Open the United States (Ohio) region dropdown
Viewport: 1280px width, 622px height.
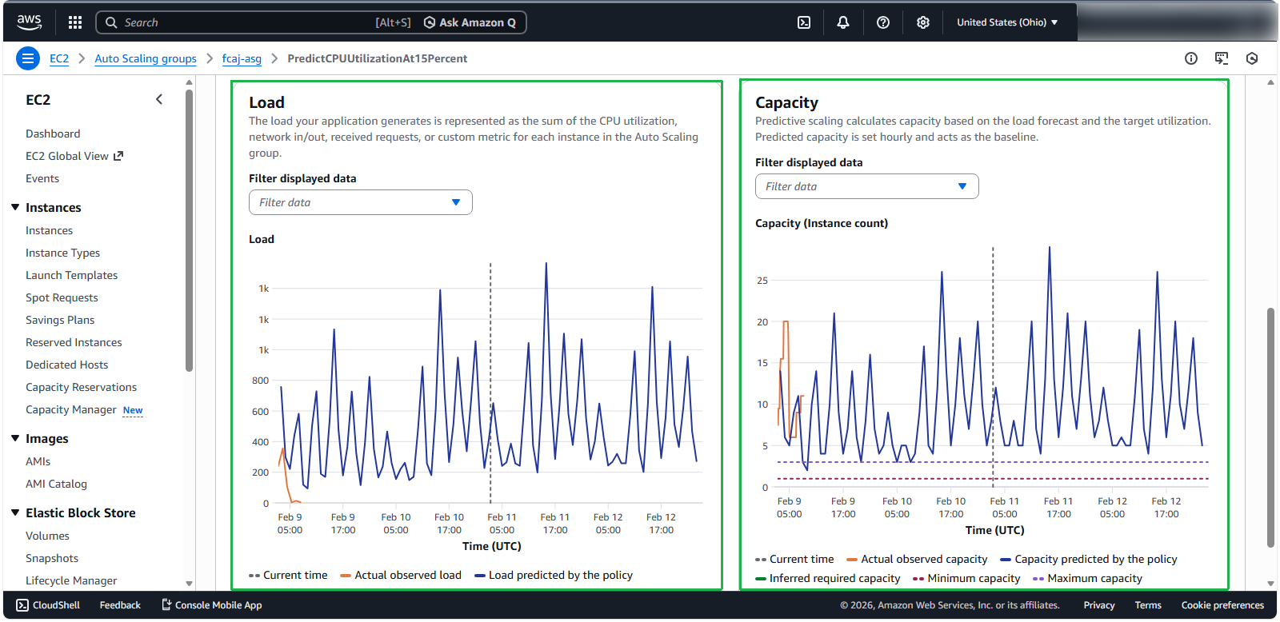[1007, 22]
